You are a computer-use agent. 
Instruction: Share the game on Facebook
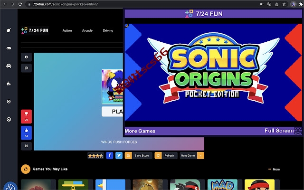coord(110,155)
